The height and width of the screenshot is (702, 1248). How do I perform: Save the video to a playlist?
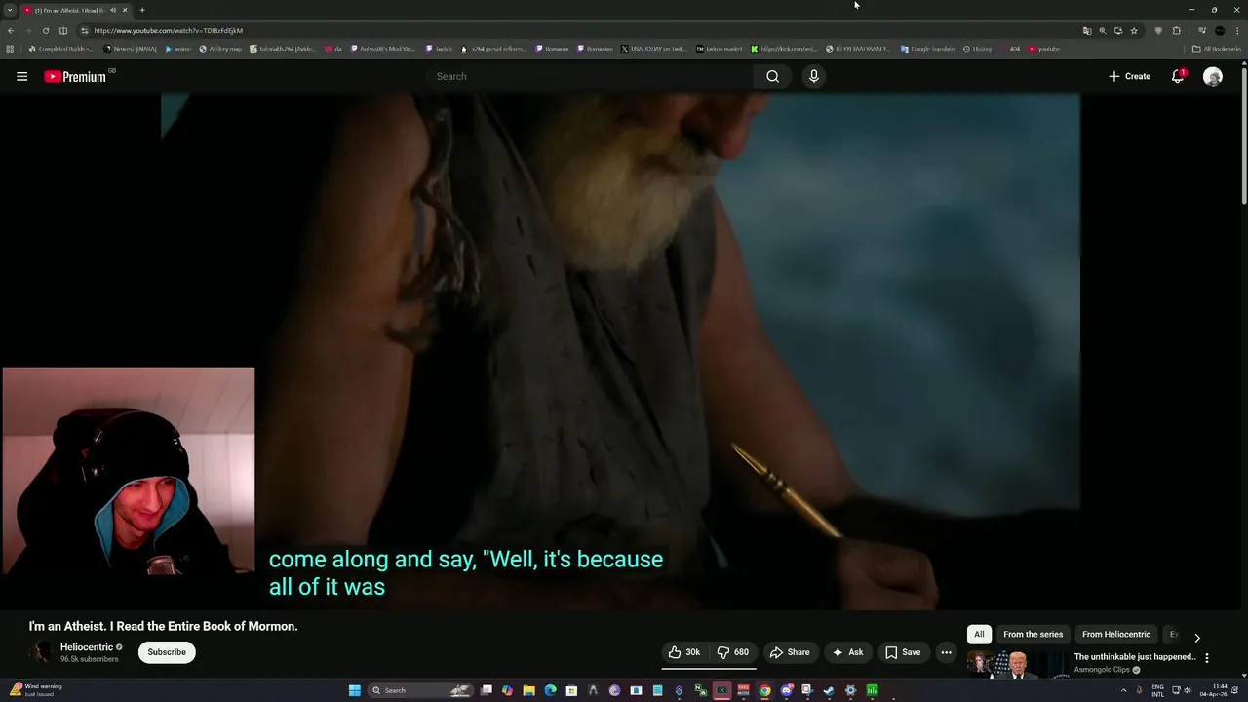coord(903,652)
